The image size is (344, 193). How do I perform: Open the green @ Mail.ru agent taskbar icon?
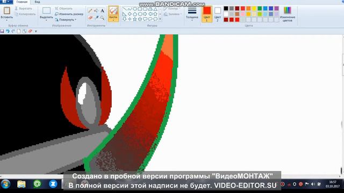37,184
